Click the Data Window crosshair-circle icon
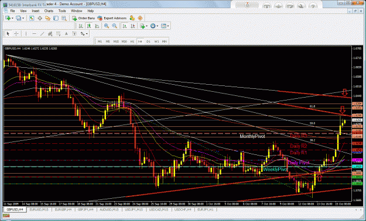 (x=40, y=18)
